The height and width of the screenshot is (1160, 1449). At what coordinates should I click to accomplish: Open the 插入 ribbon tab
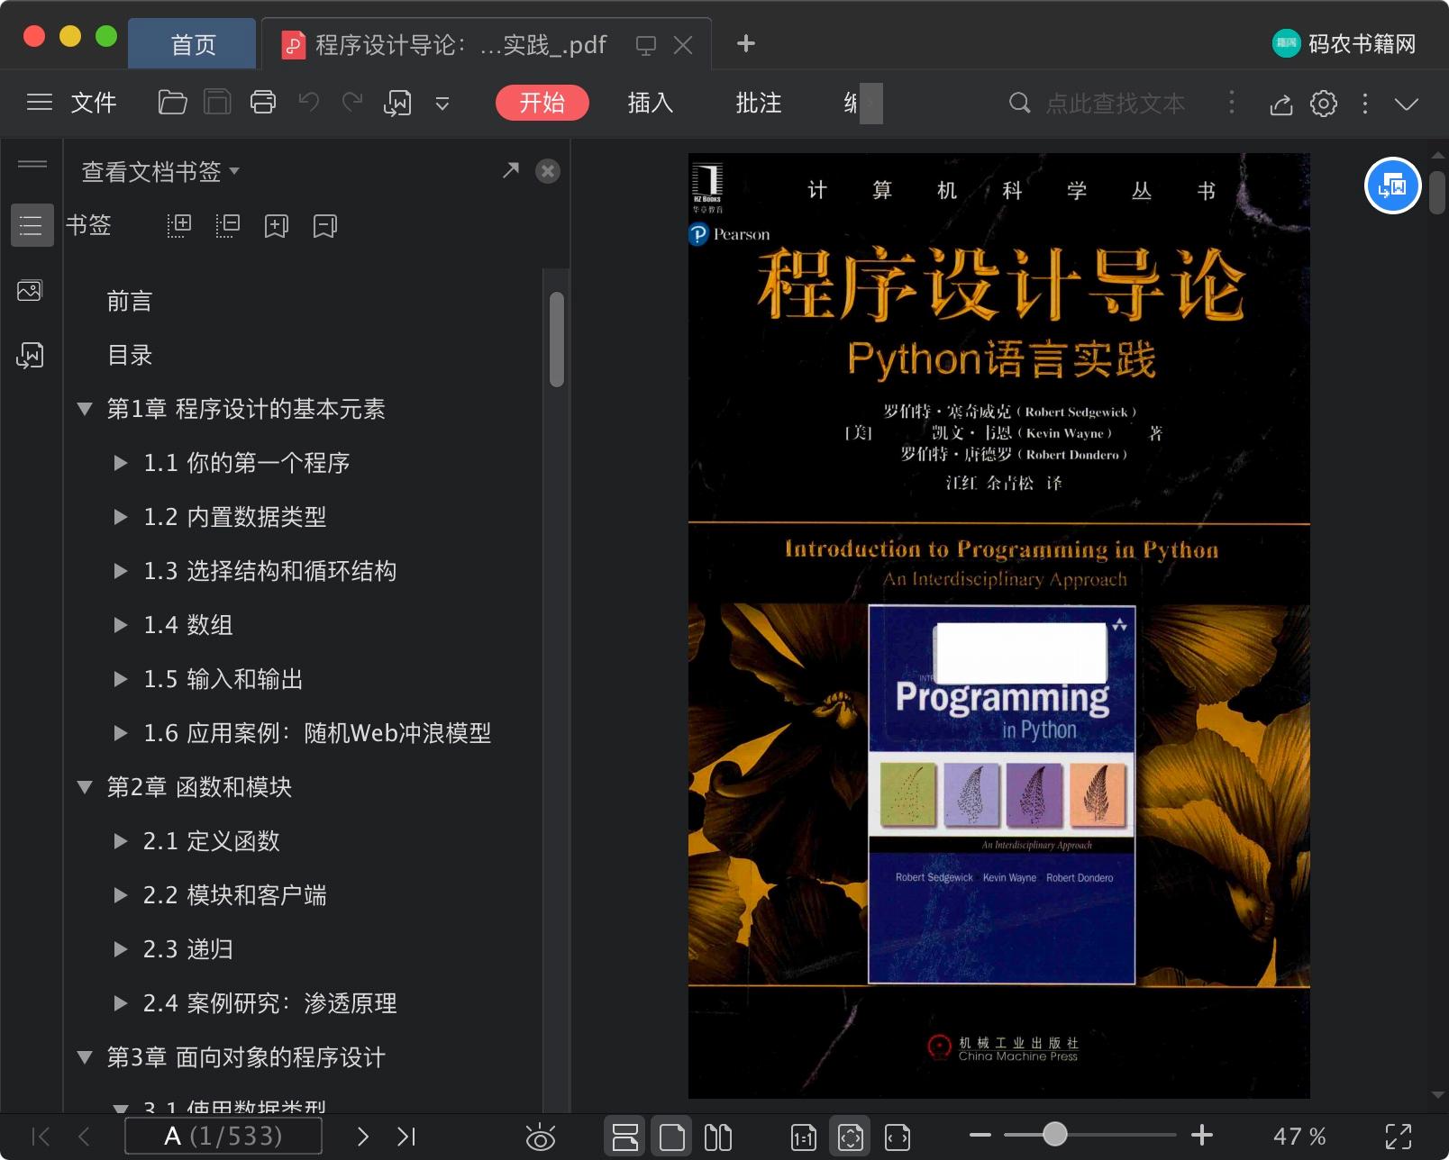coord(650,103)
